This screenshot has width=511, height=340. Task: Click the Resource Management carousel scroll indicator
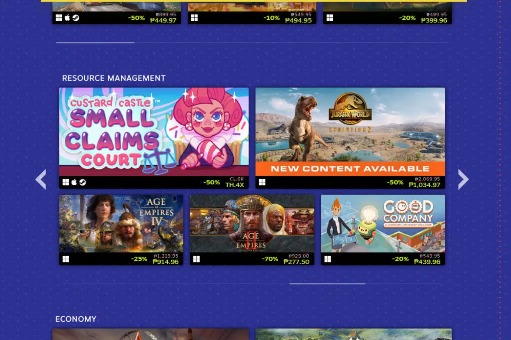click(x=327, y=284)
